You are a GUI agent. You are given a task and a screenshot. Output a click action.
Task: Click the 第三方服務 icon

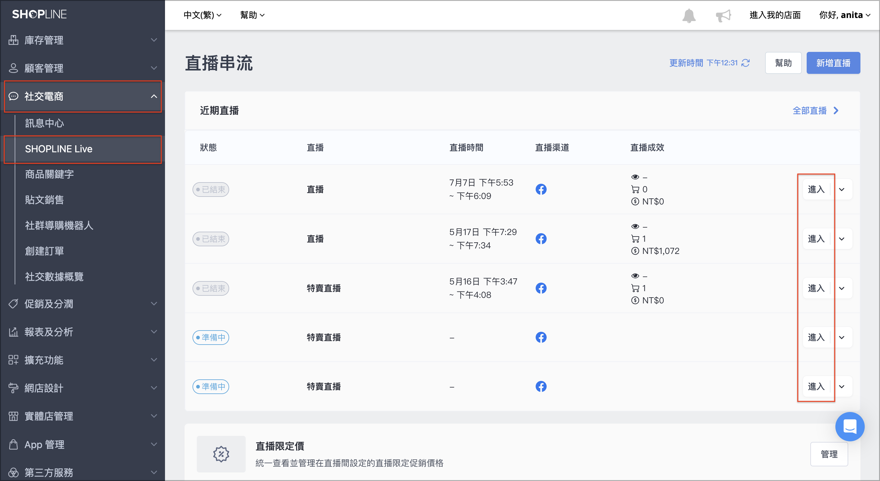(x=13, y=472)
